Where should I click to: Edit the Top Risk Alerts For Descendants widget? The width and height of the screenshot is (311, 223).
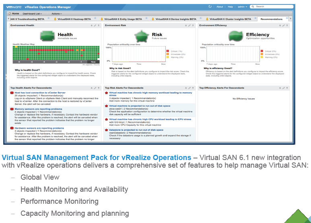(189, 88)
